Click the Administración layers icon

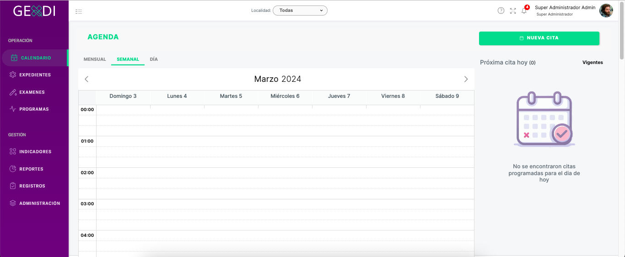point(13,203)
